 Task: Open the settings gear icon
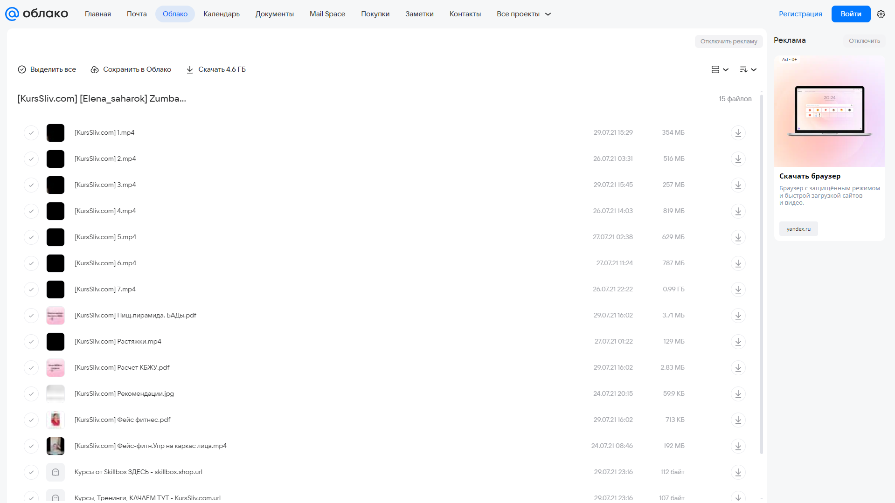(881, 14)
